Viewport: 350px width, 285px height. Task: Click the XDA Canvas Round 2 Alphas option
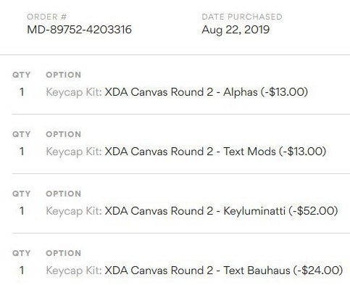(x=177, y=92)
